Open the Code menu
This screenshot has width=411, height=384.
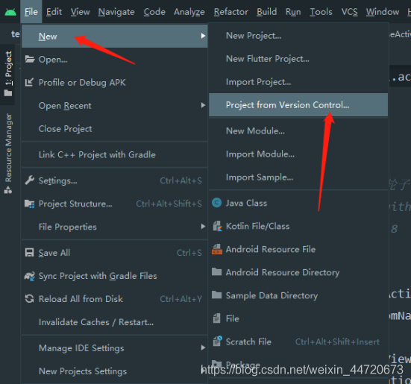click(x=154, y=12)
